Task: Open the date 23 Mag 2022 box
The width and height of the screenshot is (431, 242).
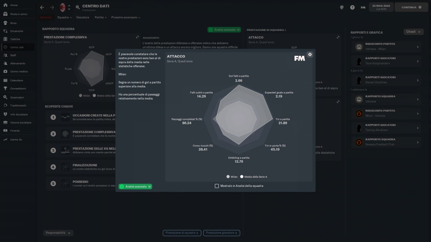Action: 381,7
